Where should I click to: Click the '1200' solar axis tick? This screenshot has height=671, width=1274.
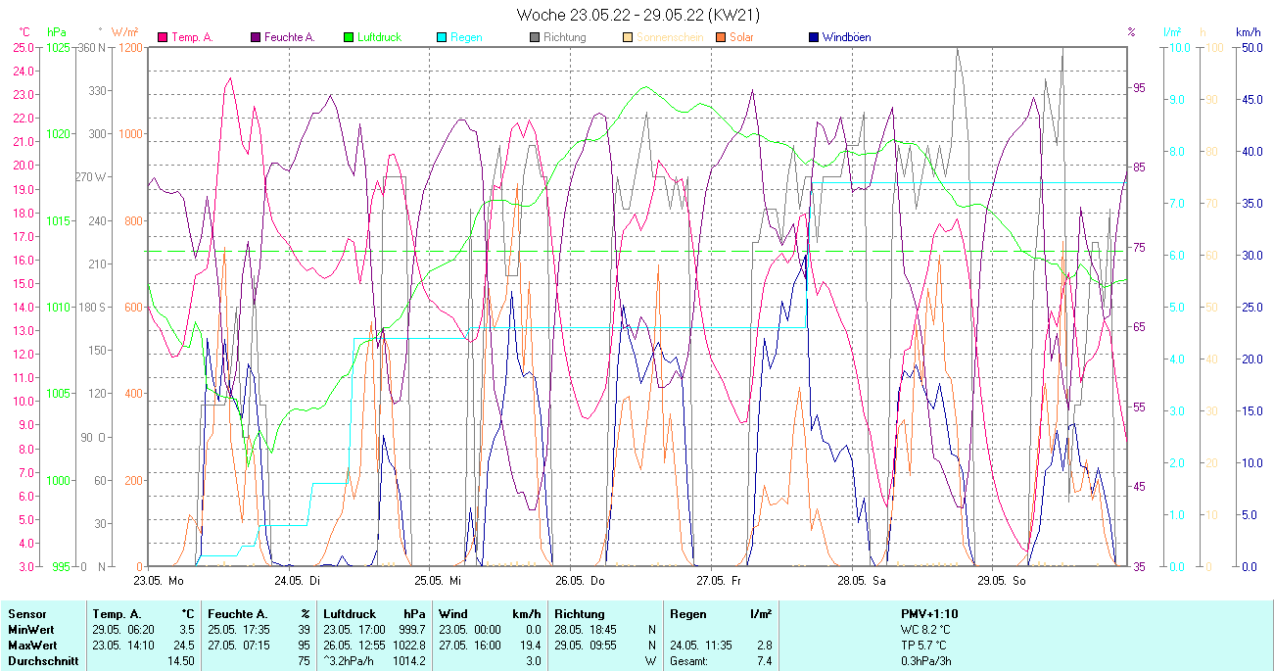(131, 47)
